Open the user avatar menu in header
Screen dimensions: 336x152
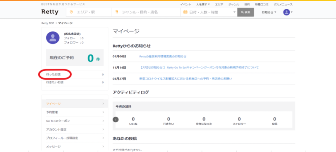point(288,12)
